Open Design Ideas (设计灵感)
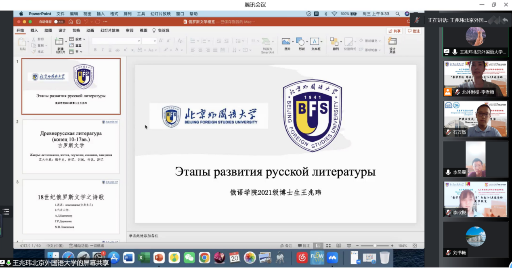The image size is (512, 268). (x=392, y=41)
